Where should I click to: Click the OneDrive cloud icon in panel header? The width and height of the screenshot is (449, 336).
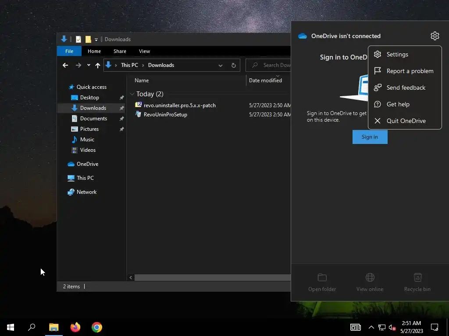coord(303,36)
